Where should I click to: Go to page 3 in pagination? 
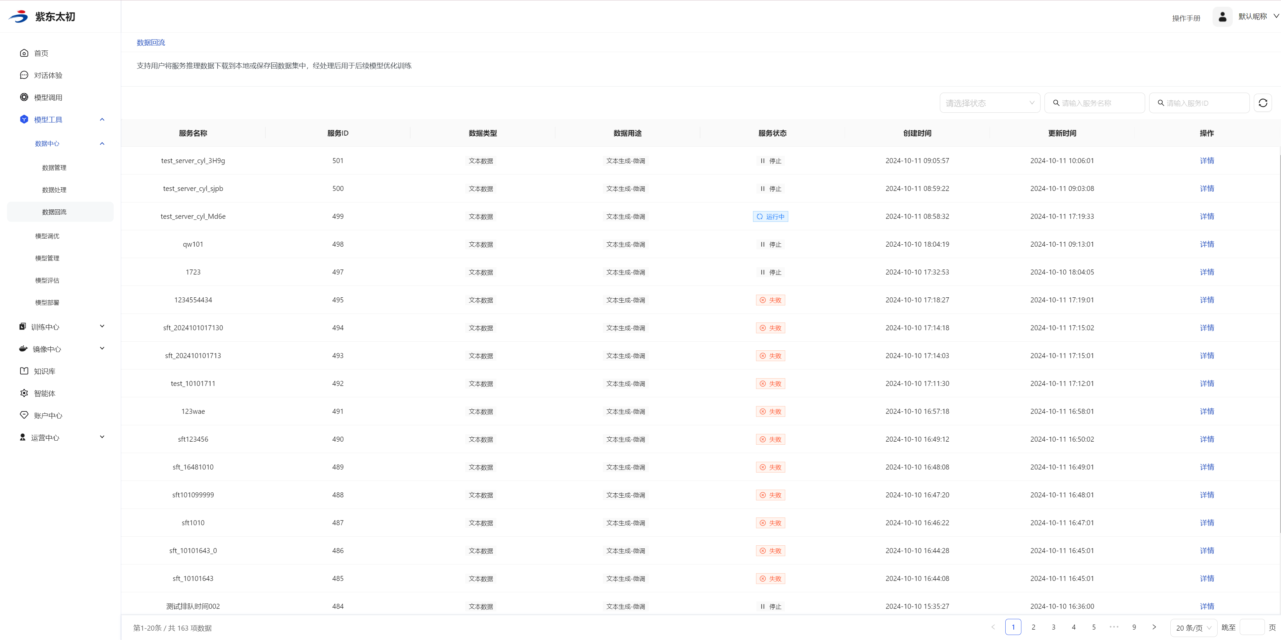point(1053,627)
